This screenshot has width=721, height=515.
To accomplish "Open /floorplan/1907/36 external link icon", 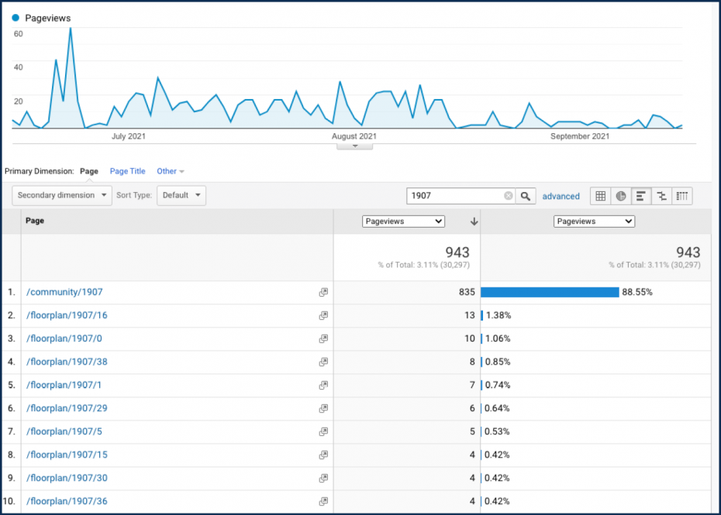I will pyautogui.click(x=323, y=501).
